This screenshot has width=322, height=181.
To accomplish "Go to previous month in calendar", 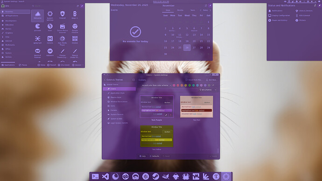I will [x=201, y=10].
